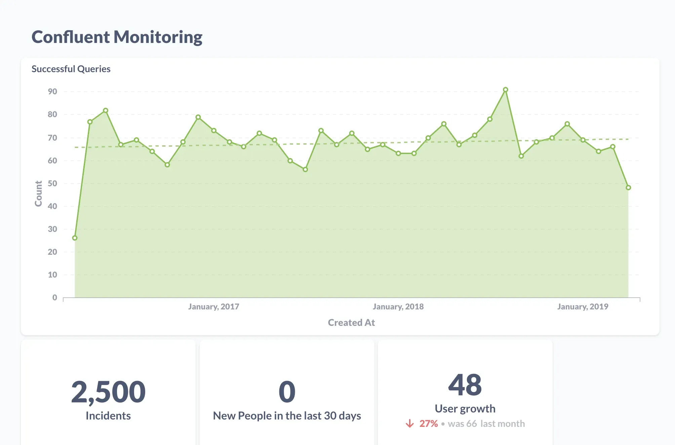
Task: Click the Confluent Monitoring dashboard title
Action: tap(117, 37)
